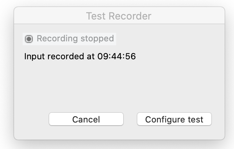
Task: Open test setup with Configure test
Action: [x=174, y=119]
